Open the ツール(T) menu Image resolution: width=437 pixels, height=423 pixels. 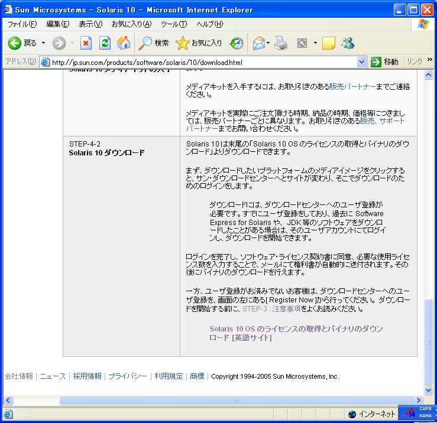click(174, 24)
